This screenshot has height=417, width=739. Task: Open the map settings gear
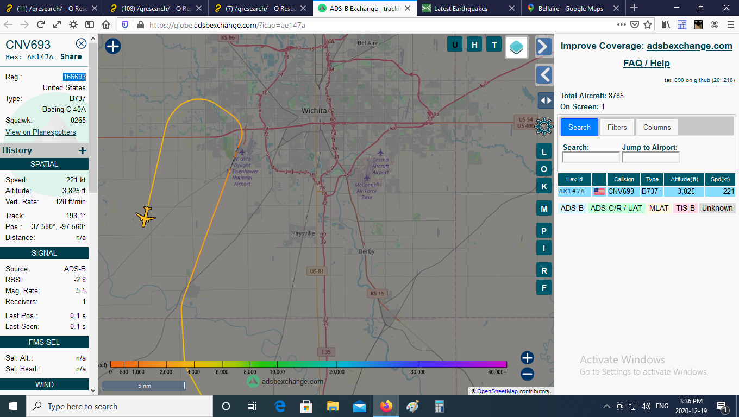[x=544, y=127]
